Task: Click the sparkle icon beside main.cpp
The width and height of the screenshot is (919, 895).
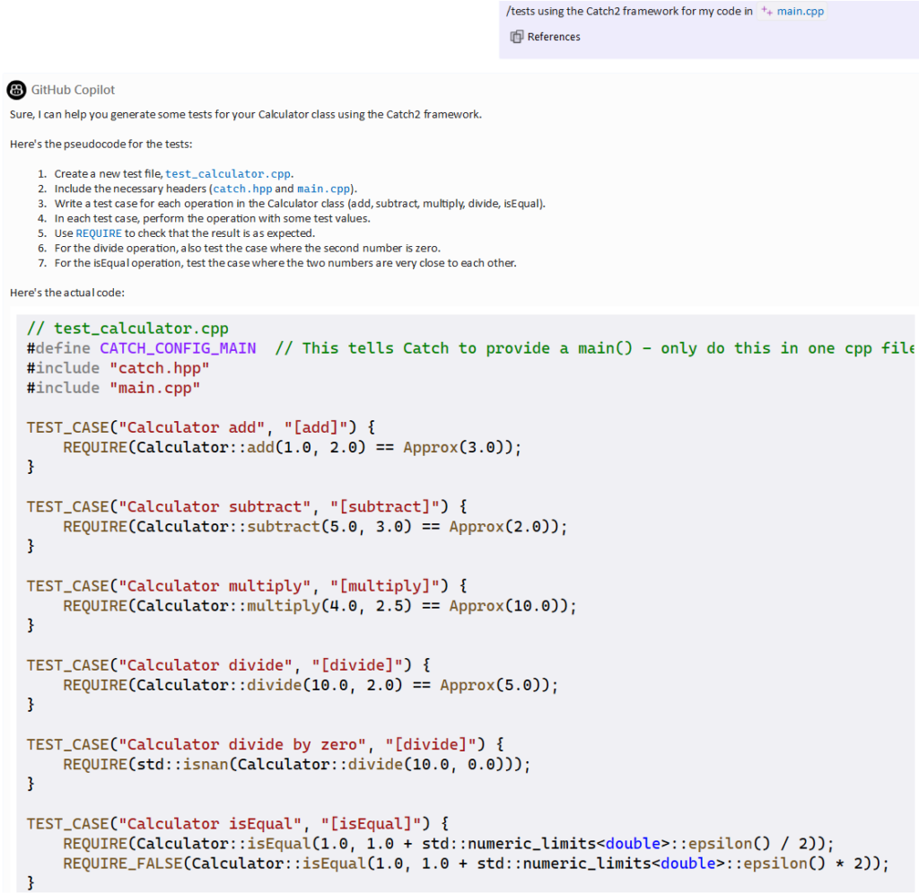Action: pos(766,11)
